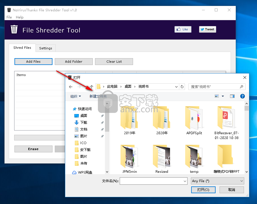Click the 说明书 segment in the address path

(x=144, y=87)
